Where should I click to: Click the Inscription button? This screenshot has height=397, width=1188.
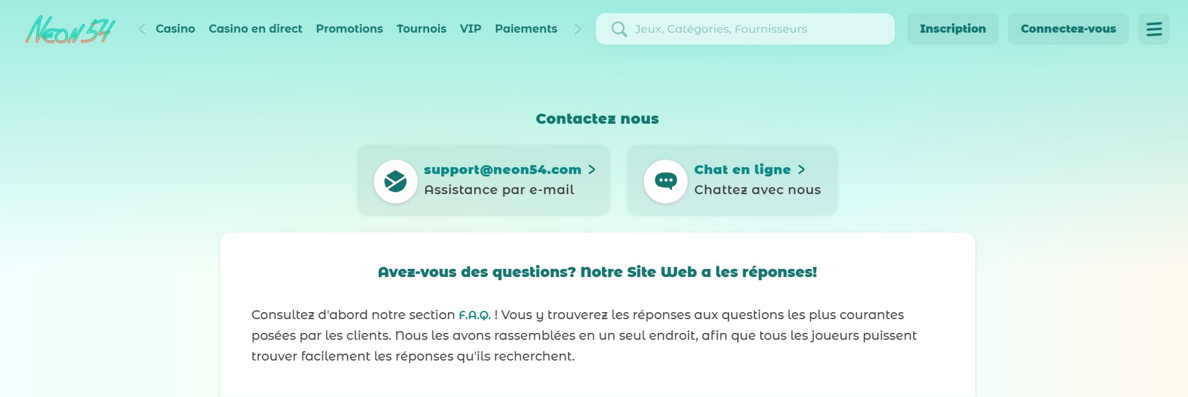point(952,29)
